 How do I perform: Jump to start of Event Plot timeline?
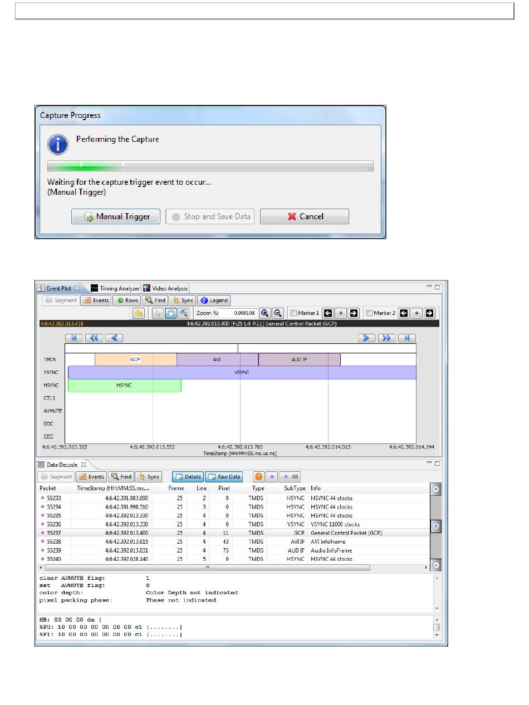tap(72, 338)
